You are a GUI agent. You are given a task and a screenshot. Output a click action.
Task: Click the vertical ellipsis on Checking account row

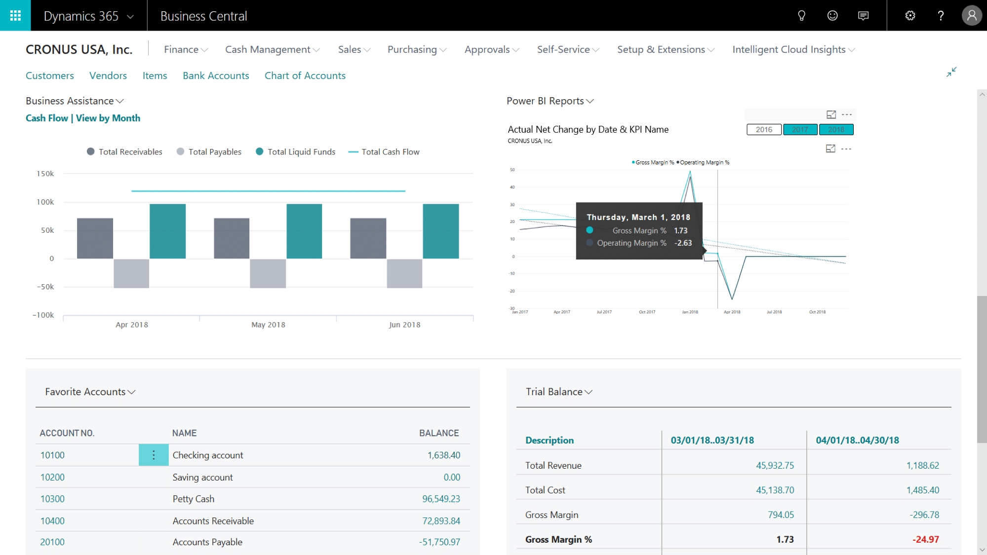[x=154, y=454]
